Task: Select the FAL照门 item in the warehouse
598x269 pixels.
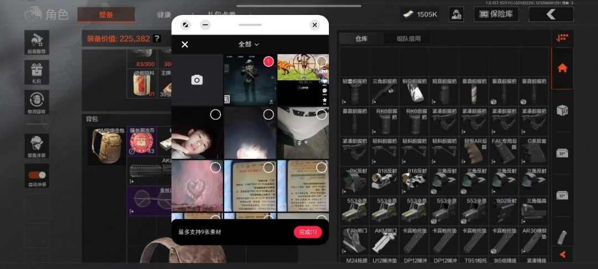Action: coord(354,240)
